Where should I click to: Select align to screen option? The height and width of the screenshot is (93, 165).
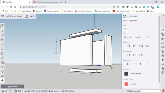tap(147, 46)
